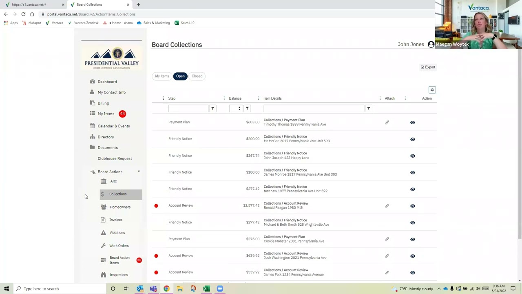The height and width of the screenshot is (294, 522).
Task: Collapse the Board Actions menu arrow
Action: click(x=139, y=171)
